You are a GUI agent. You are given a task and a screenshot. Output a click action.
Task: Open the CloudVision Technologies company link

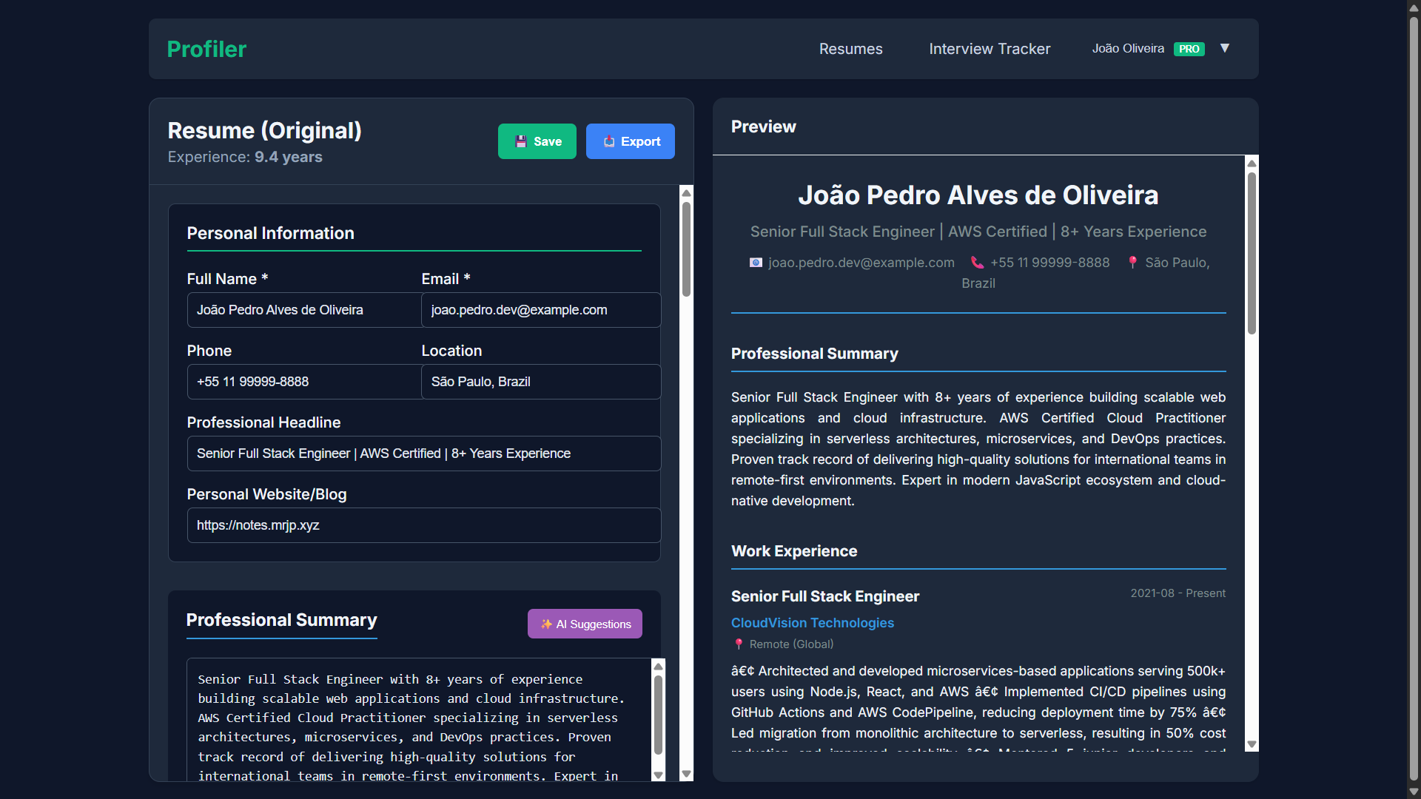812,623
